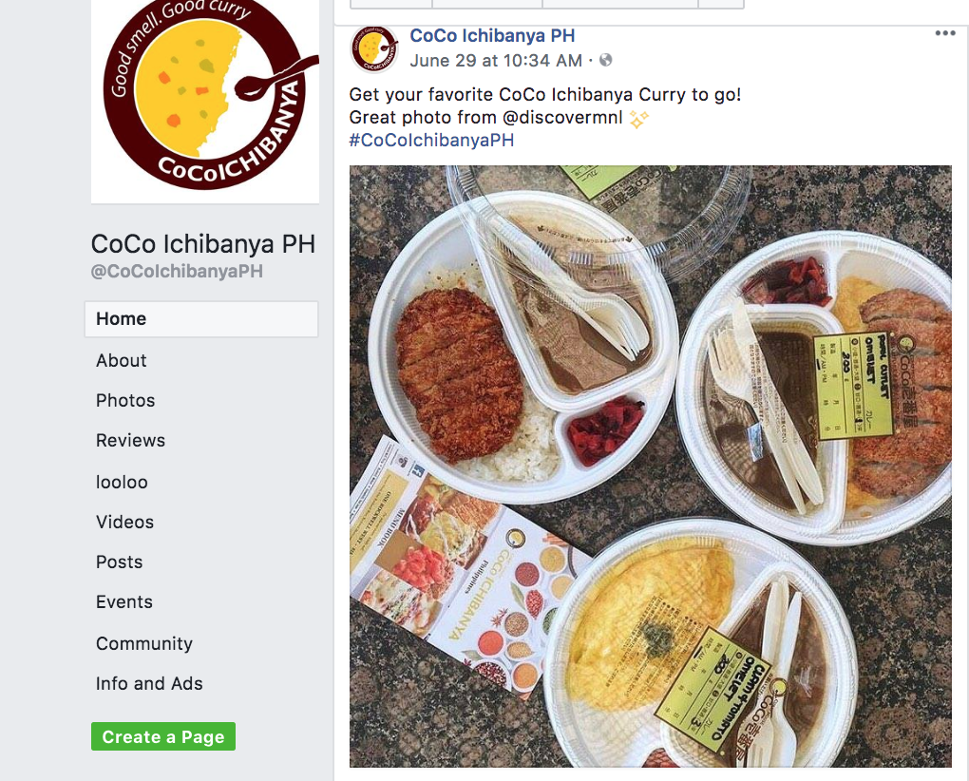The image size is (969, 781).
Task: Select Home in the page sidebar
Action: [201, 319]
